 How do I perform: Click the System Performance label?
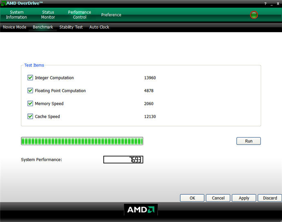[x=41, y=160]
